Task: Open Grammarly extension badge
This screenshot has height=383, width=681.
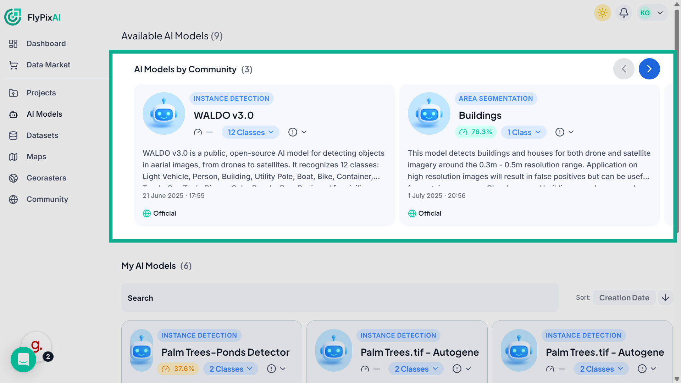Action: coord(36,345)
